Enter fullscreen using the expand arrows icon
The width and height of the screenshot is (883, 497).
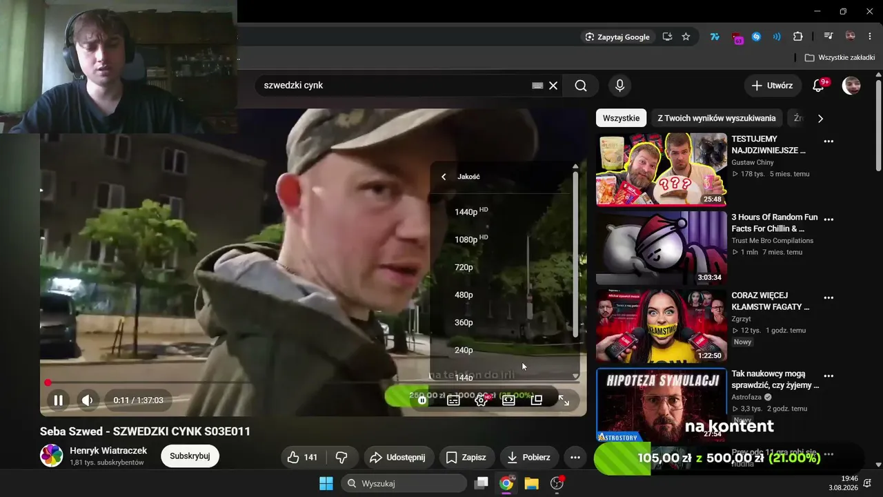564,400
